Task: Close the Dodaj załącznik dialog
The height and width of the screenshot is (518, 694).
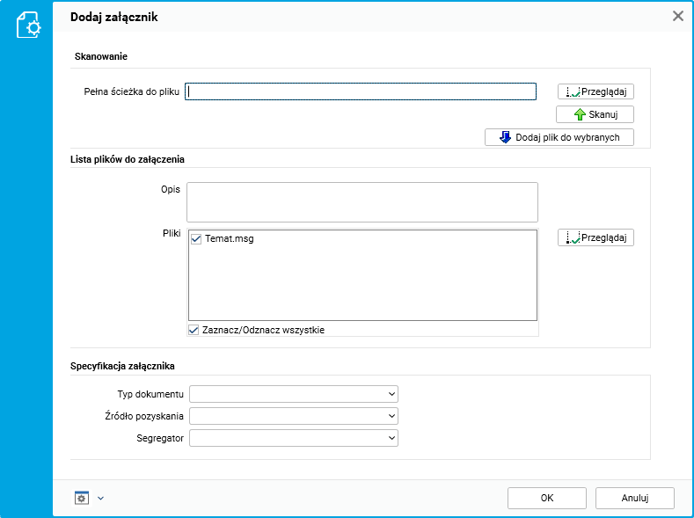Action: tap(678, 16)
